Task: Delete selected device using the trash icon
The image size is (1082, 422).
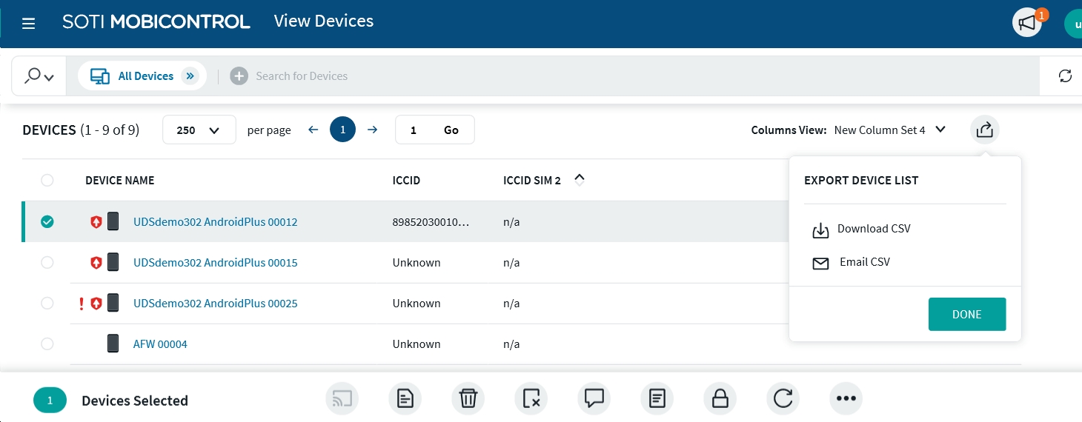Action: coord(468,400)
